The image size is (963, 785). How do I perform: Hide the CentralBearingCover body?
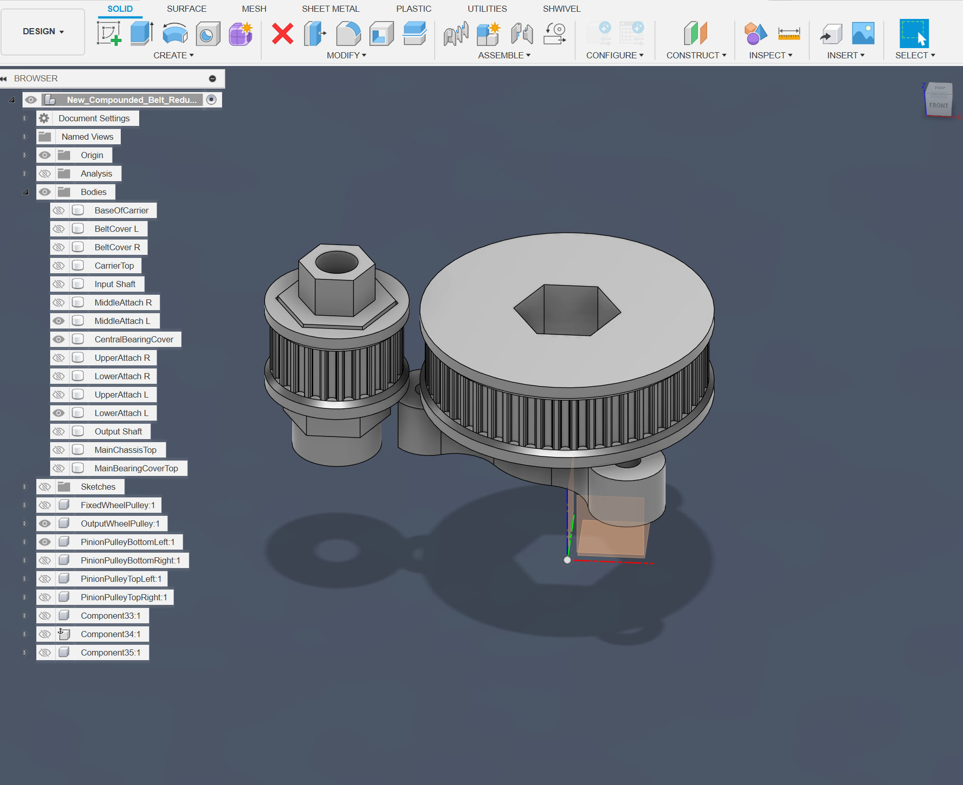(x=59, y=339)
